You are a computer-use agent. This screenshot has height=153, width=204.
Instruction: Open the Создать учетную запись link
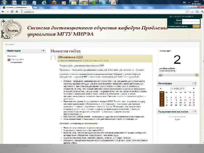(178, 26)
